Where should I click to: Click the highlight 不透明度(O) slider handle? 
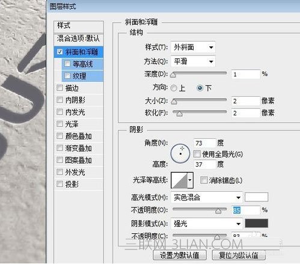(x=218, y=211)
